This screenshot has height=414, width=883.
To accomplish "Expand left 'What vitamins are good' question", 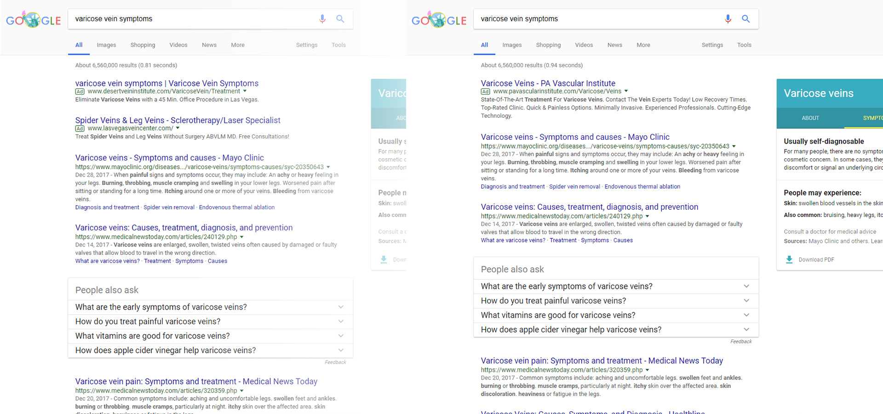I will (x=211, y=336).
